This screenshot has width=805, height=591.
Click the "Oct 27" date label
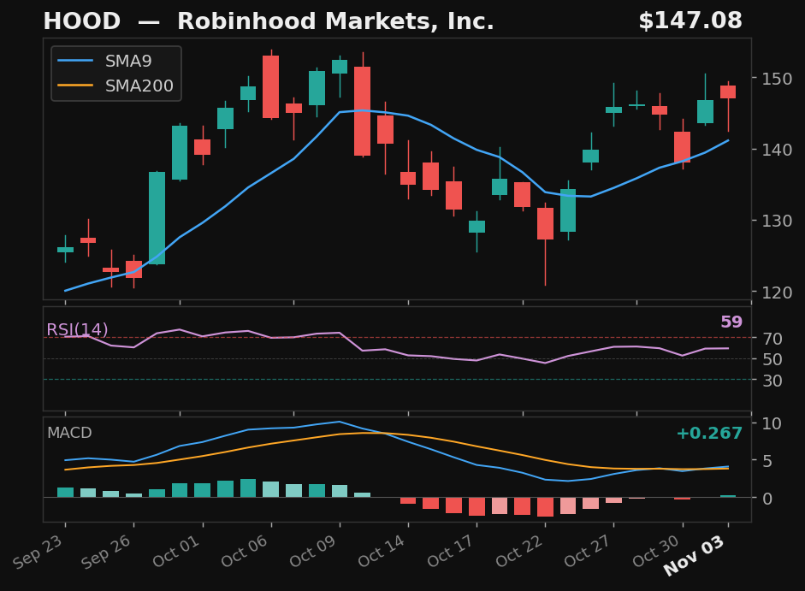pos(588,551)
